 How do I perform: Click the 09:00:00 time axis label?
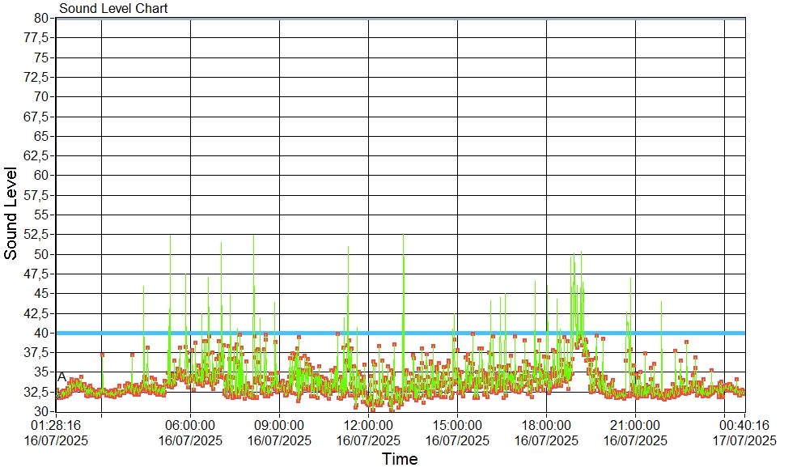tap(279, 424)
